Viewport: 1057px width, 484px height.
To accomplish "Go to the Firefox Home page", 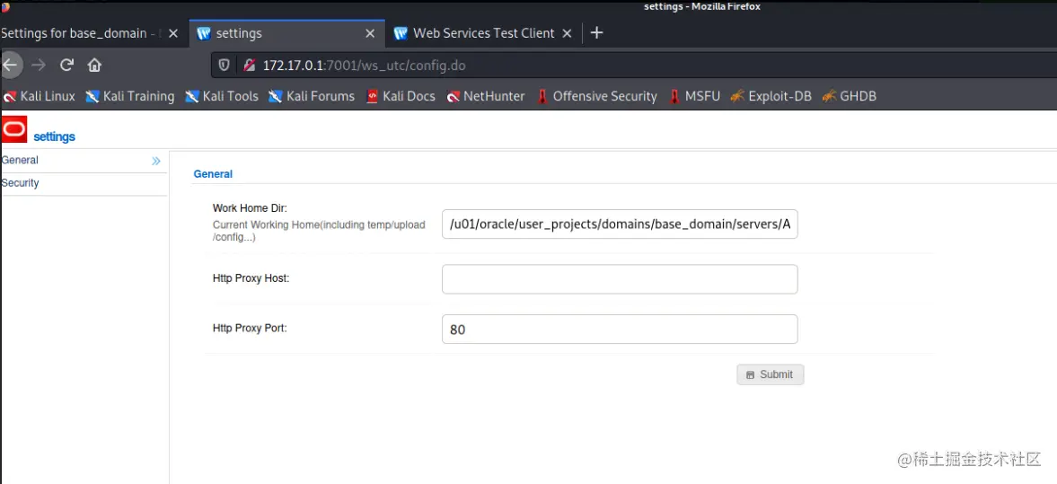I will pyautogui.click(x=94, y=66).
